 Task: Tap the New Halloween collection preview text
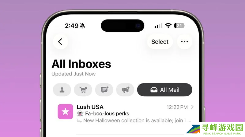click(134, 121)
